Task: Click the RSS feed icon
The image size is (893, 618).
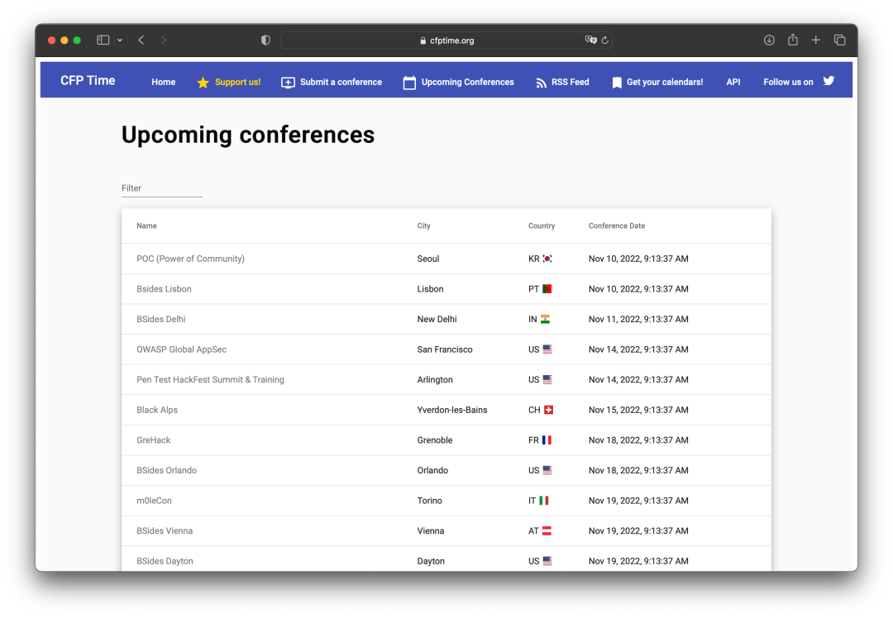Action: point(541,83)
